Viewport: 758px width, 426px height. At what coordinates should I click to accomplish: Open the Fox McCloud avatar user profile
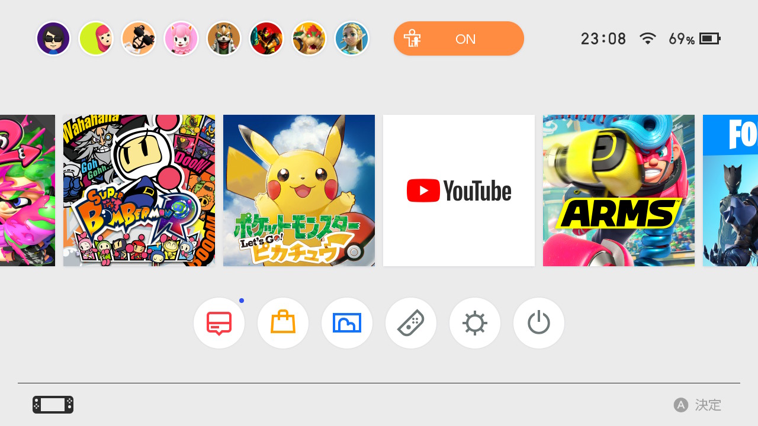click(224, 38)
